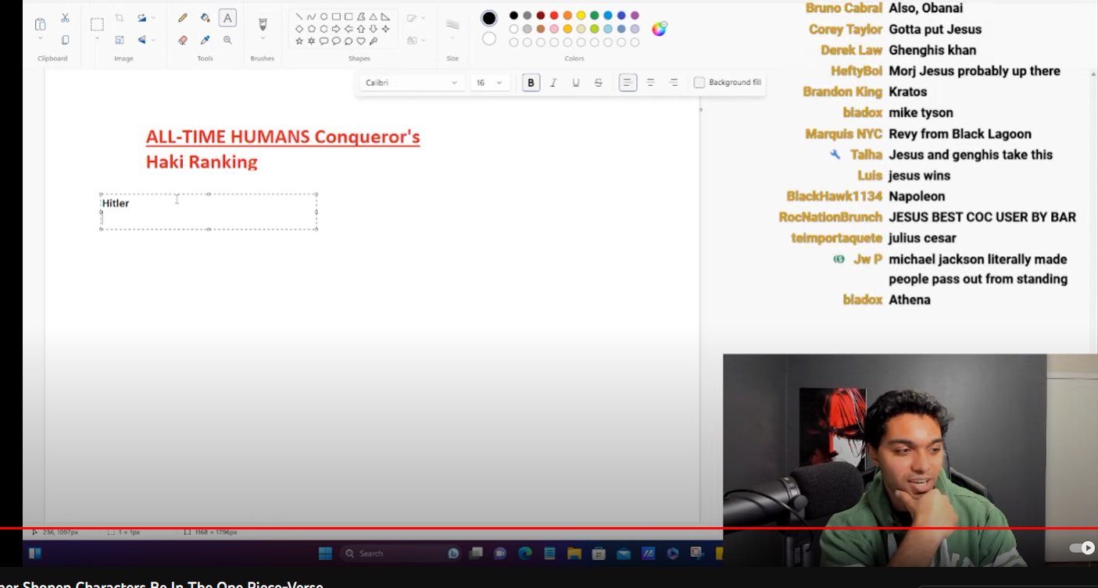The height and width of the screenshot is (588, 1098).
Task: Click the Resize icon in Image group
Action: point(120,40)
